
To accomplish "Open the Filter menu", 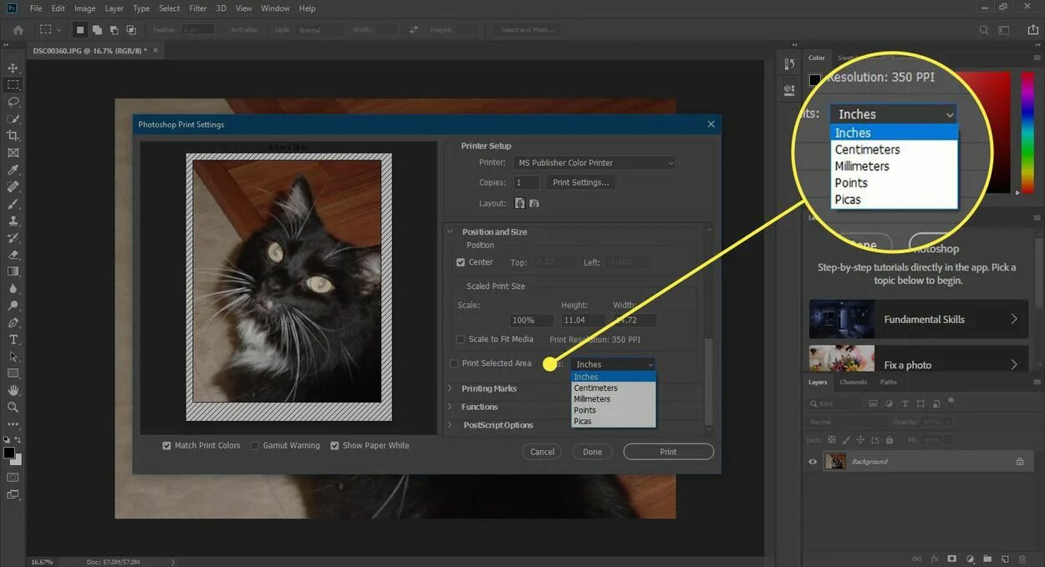I will [198, 8].
